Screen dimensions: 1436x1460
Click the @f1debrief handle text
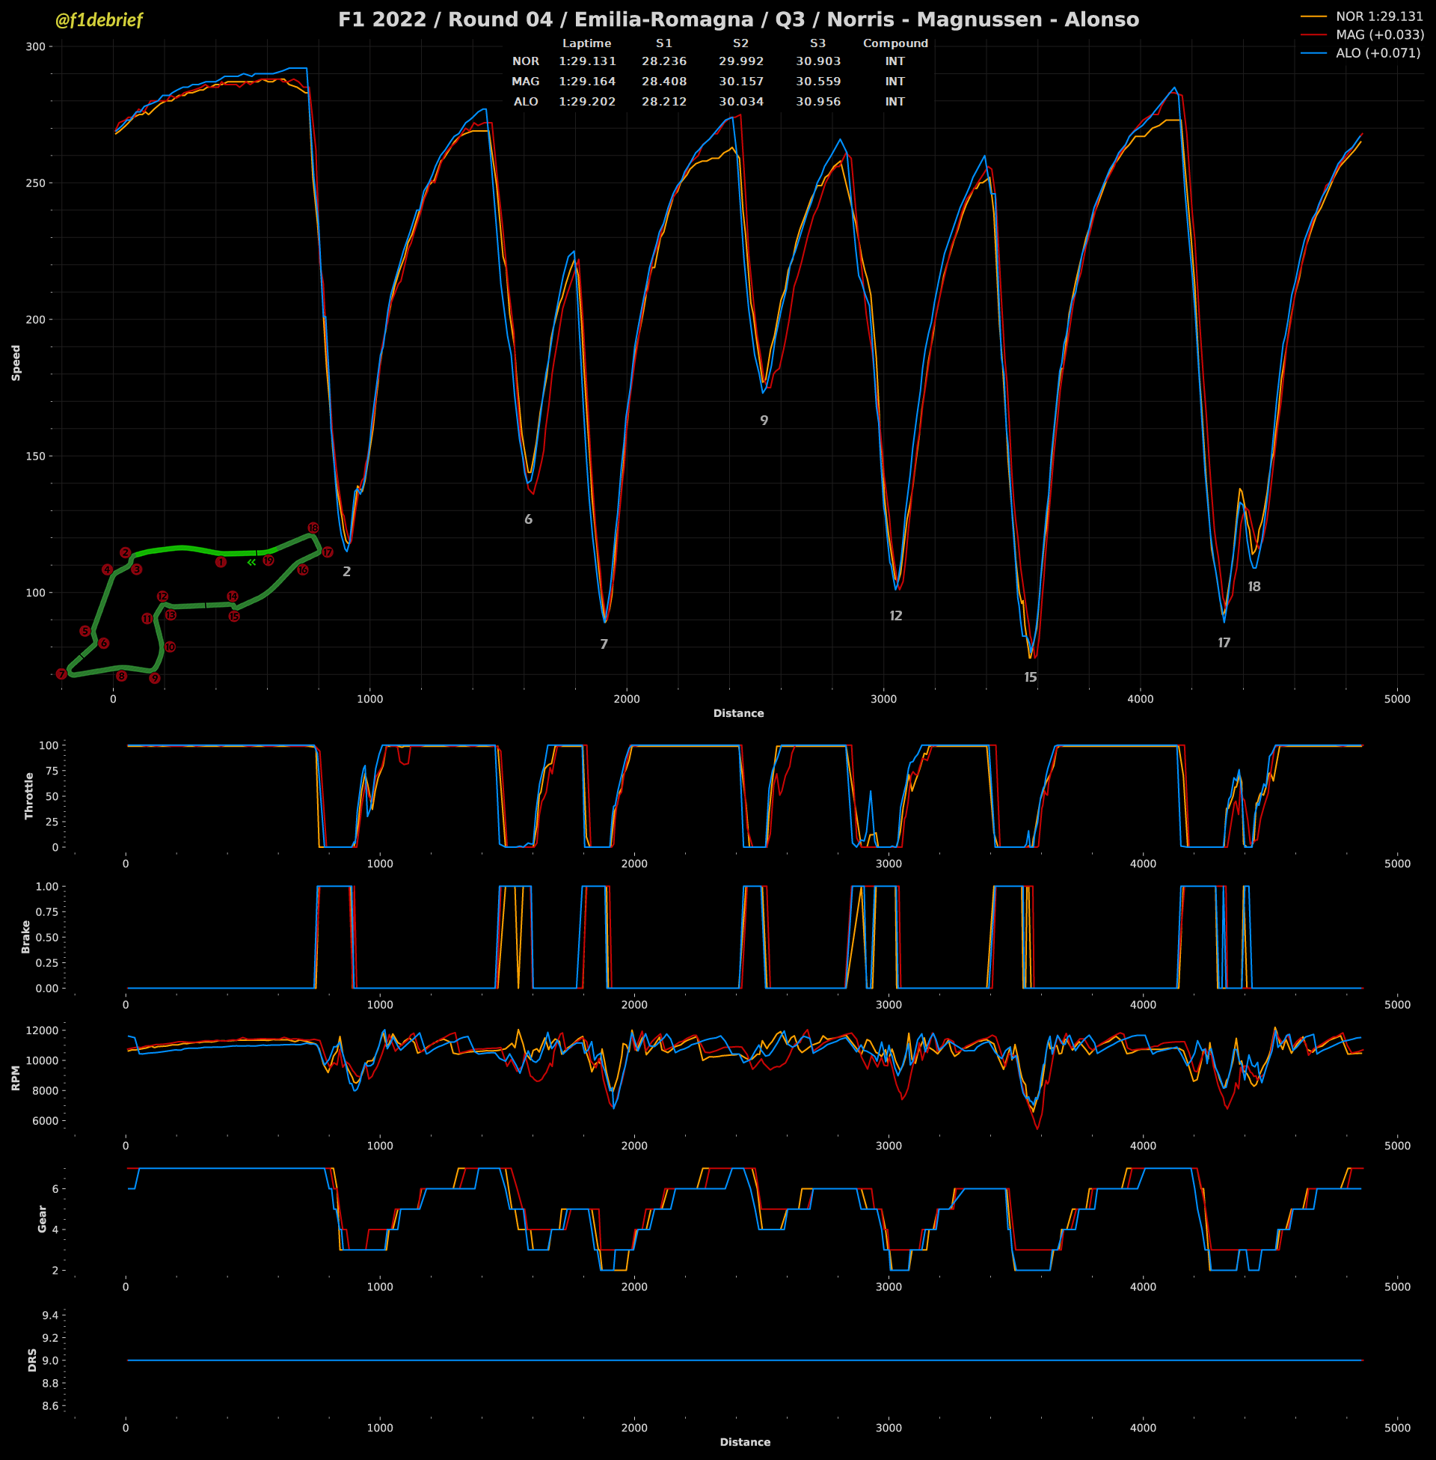98,20
